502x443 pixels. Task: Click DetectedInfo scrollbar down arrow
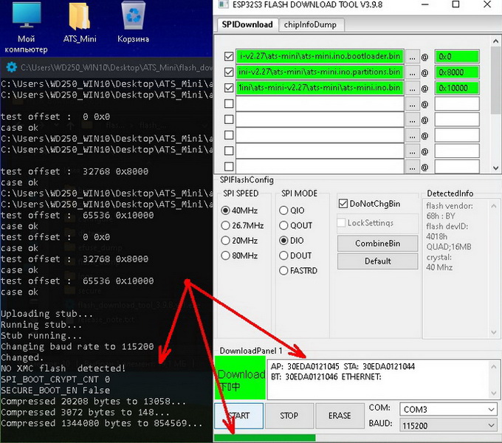tap(493, 332)
